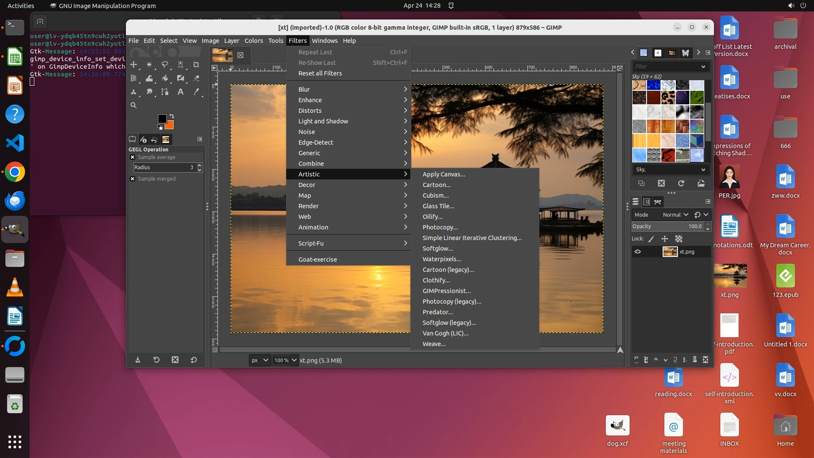
Task: Swap foreground and background colors arrow
Action: [172, 116]
